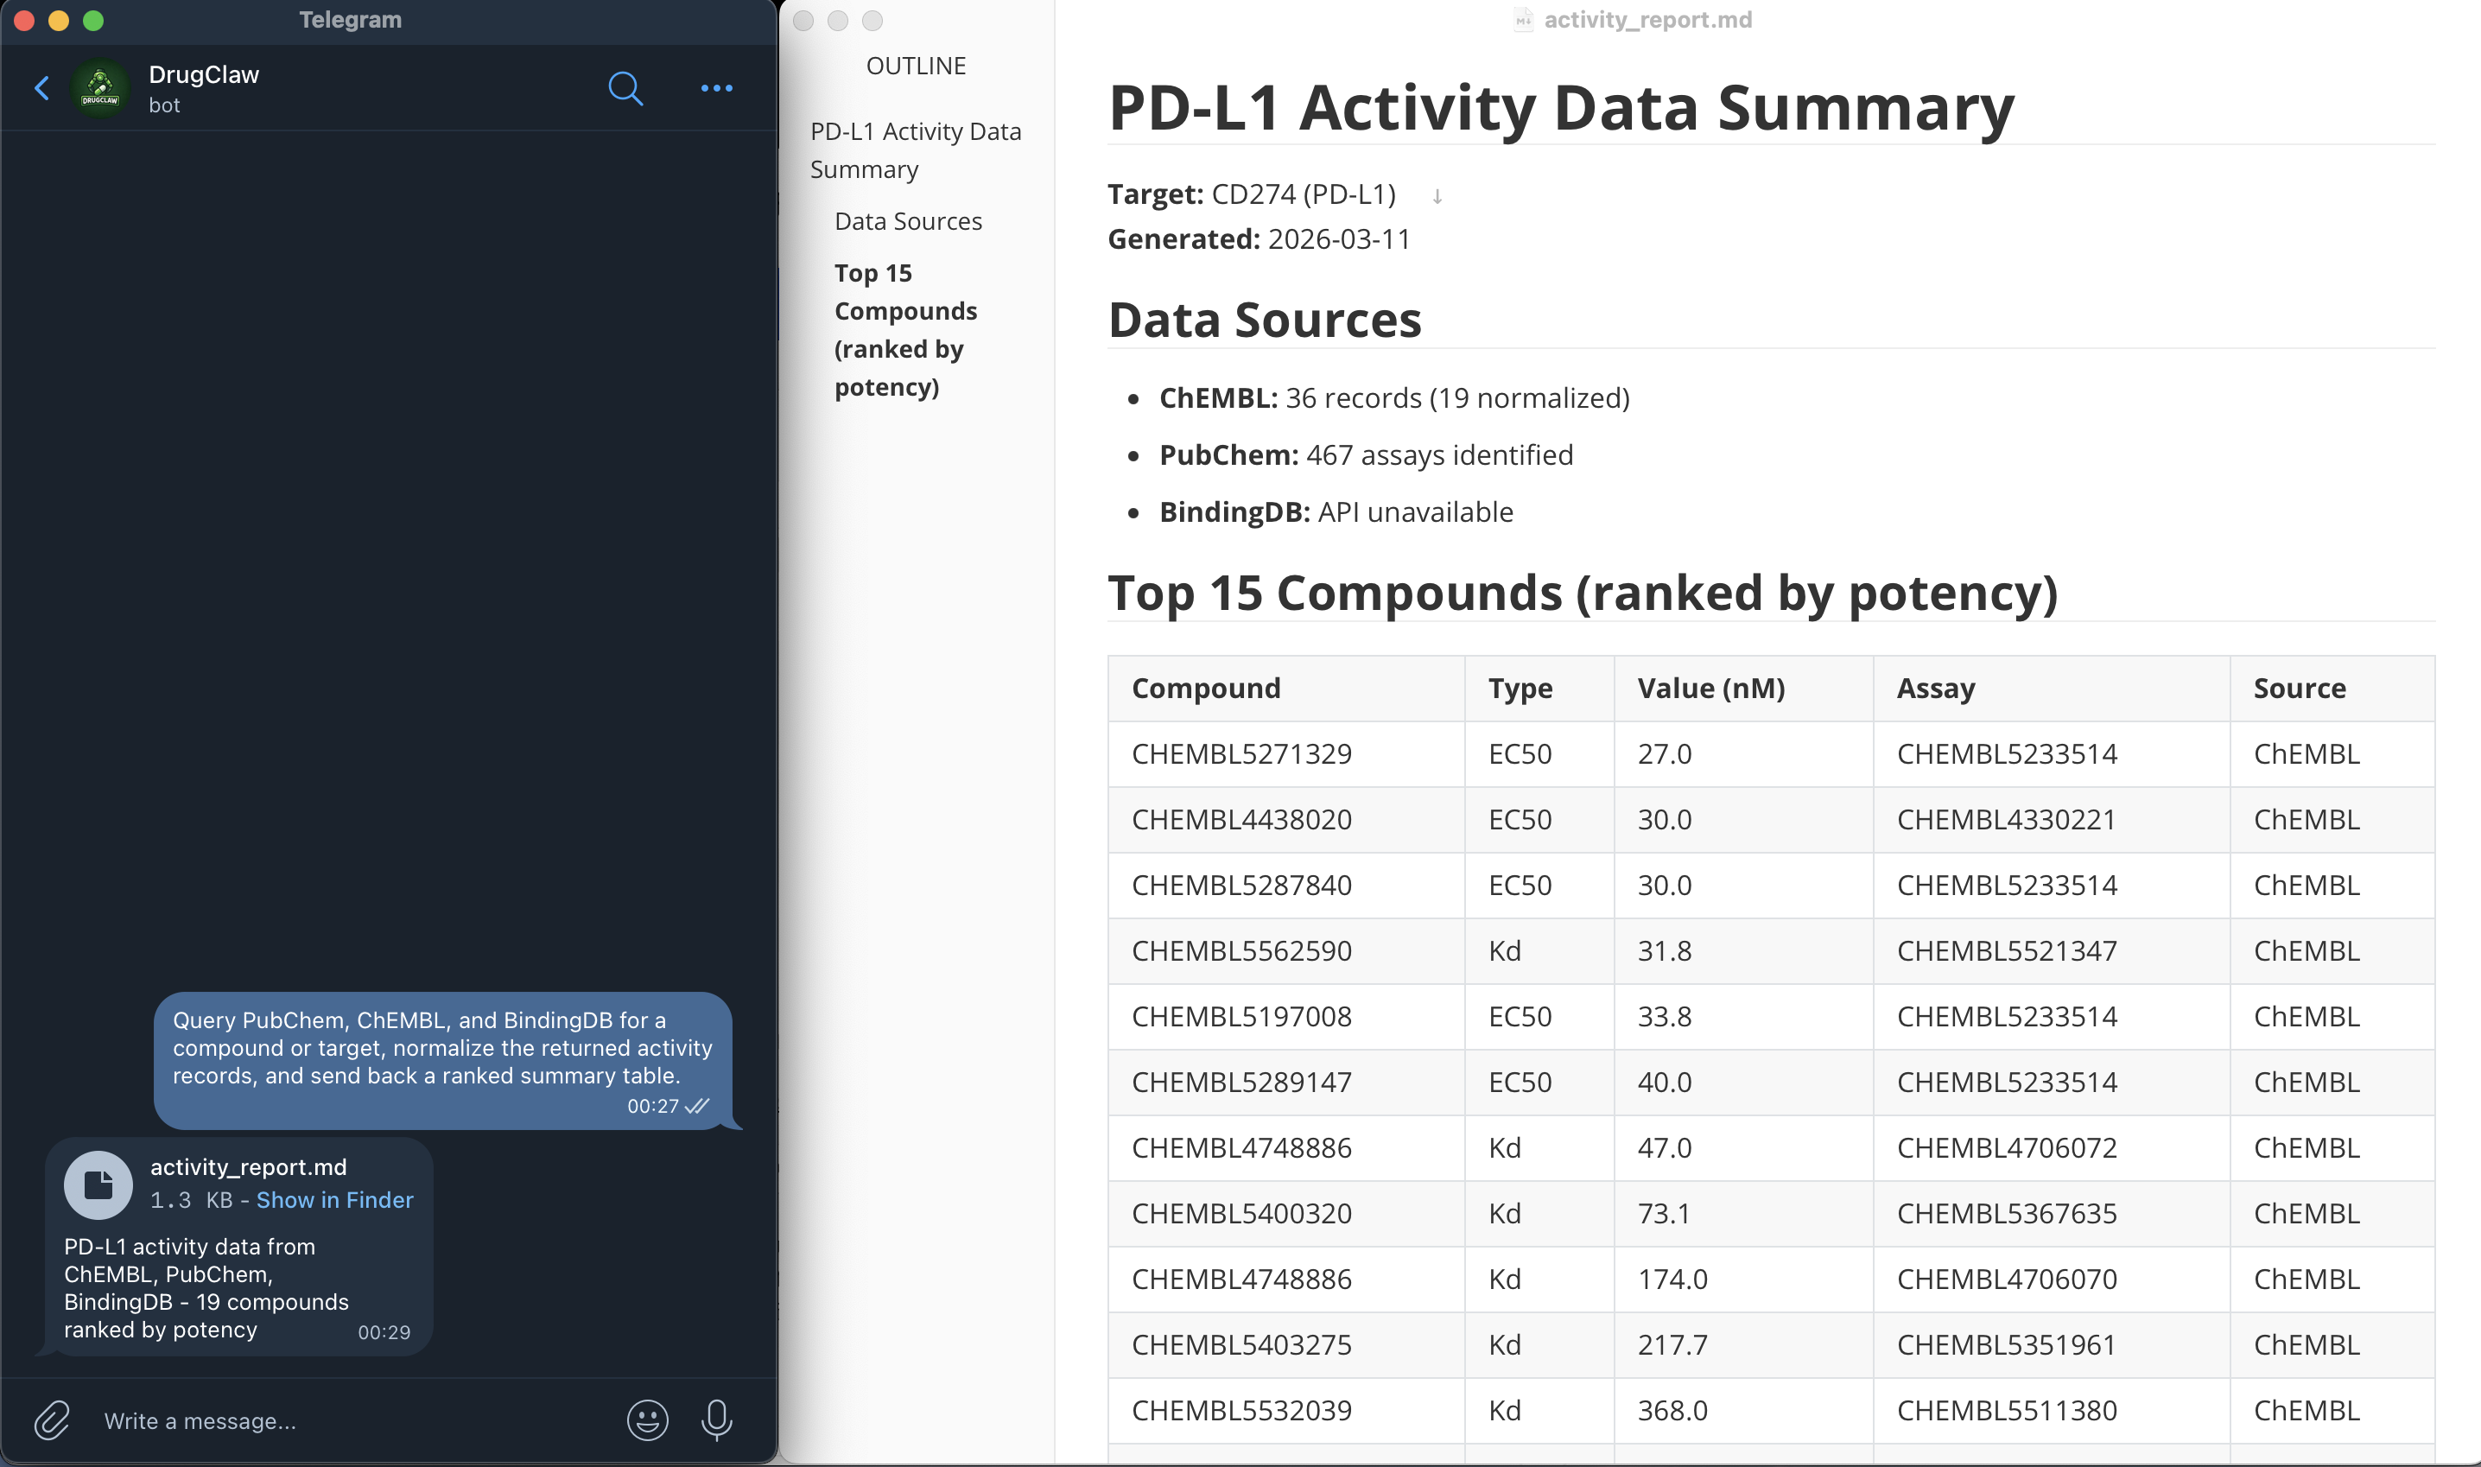2481x1467 pixels.
Task: Click the activity_report.md file name in chat
Action: 248,1167
